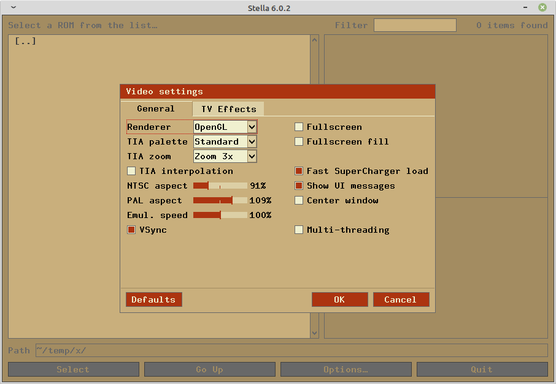Close the Stella window
The image size is (556, 384).
point(542,7)
